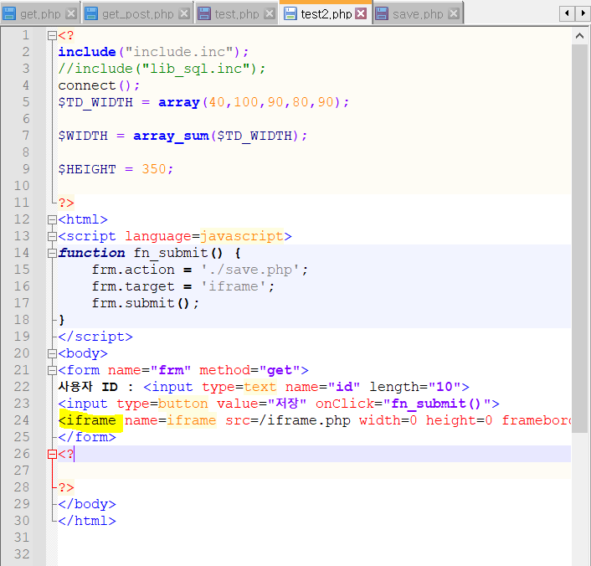Collapse the body tag fold at line 20

coord(52,353)
